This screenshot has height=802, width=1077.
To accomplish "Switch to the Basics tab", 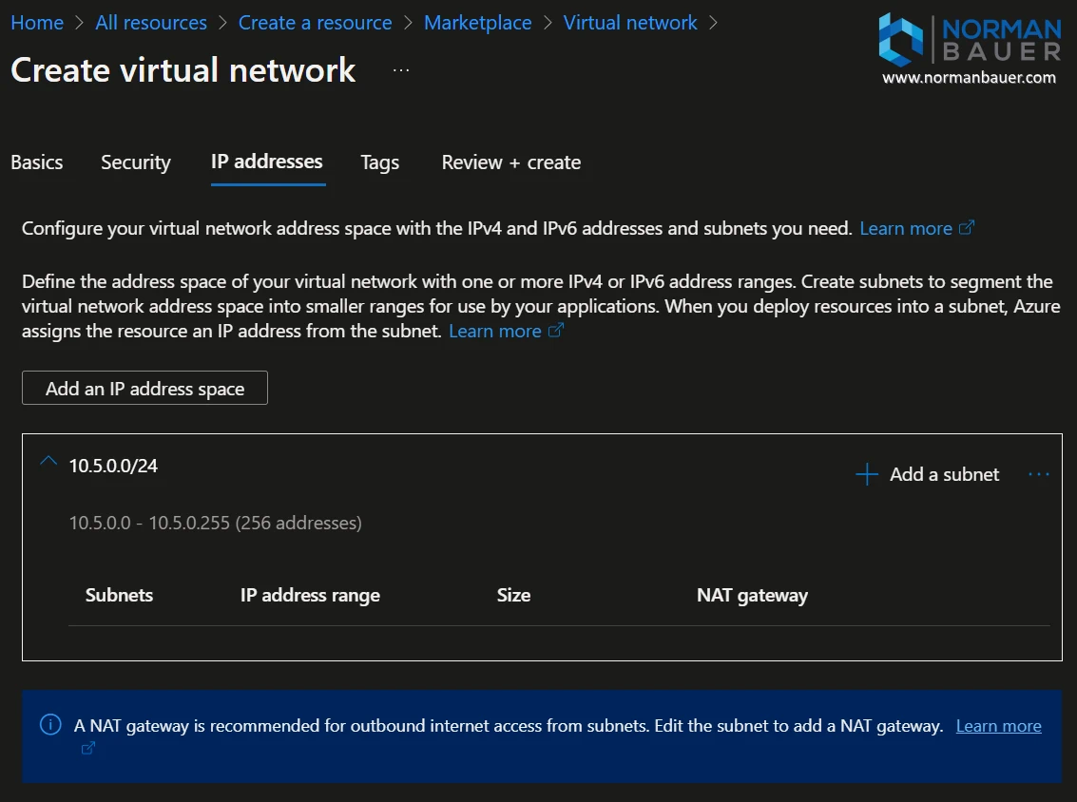I will pos(37,162).
